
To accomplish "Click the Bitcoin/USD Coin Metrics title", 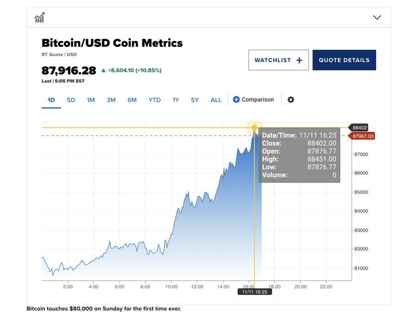I will click(x=112, y=43).
